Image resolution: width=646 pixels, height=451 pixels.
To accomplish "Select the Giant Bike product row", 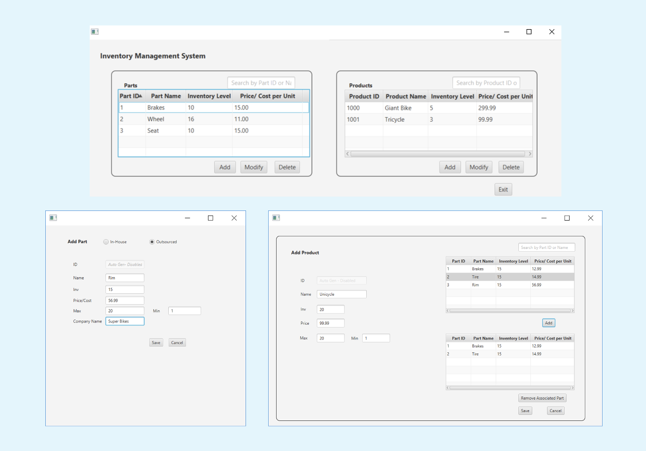I will (x=437, y=108).
